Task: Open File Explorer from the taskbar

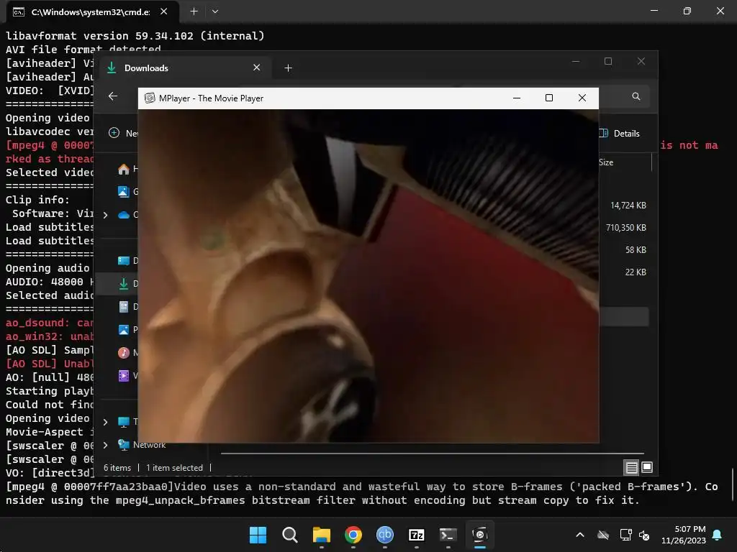Action: coord(322,535)
